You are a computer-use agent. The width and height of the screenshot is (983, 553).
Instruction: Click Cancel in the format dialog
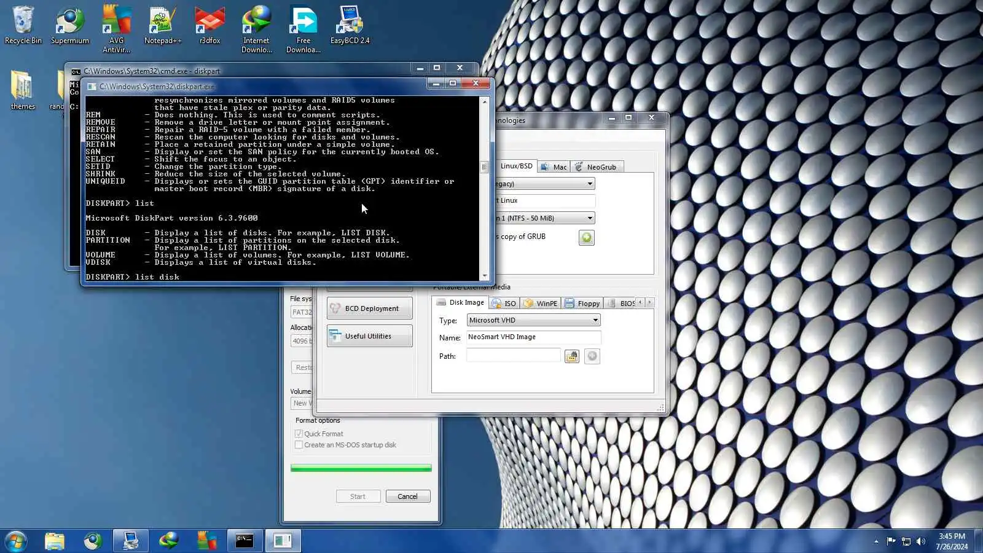tap(407, 496)
